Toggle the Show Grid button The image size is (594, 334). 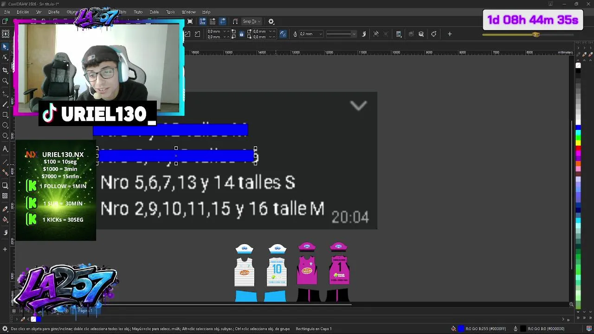(213, 21)
